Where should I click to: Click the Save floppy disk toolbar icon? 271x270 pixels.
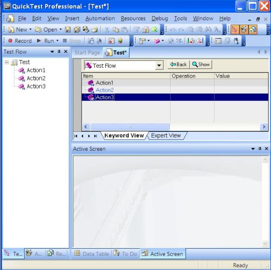tap(68, 30)
